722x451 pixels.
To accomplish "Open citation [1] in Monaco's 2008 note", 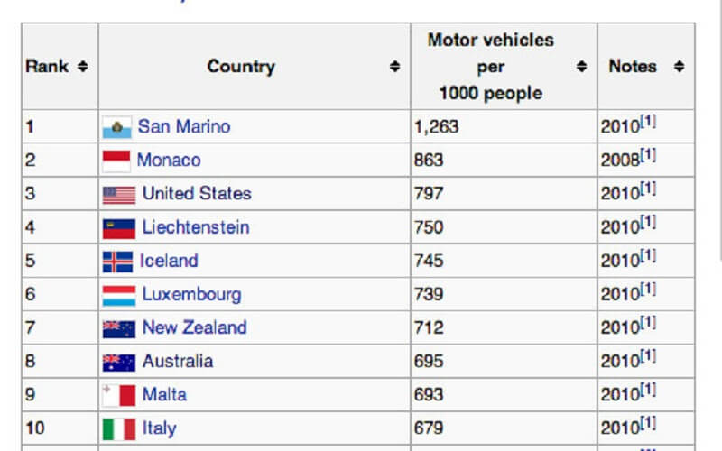I will pyautogui.click(x=648, y=155).
